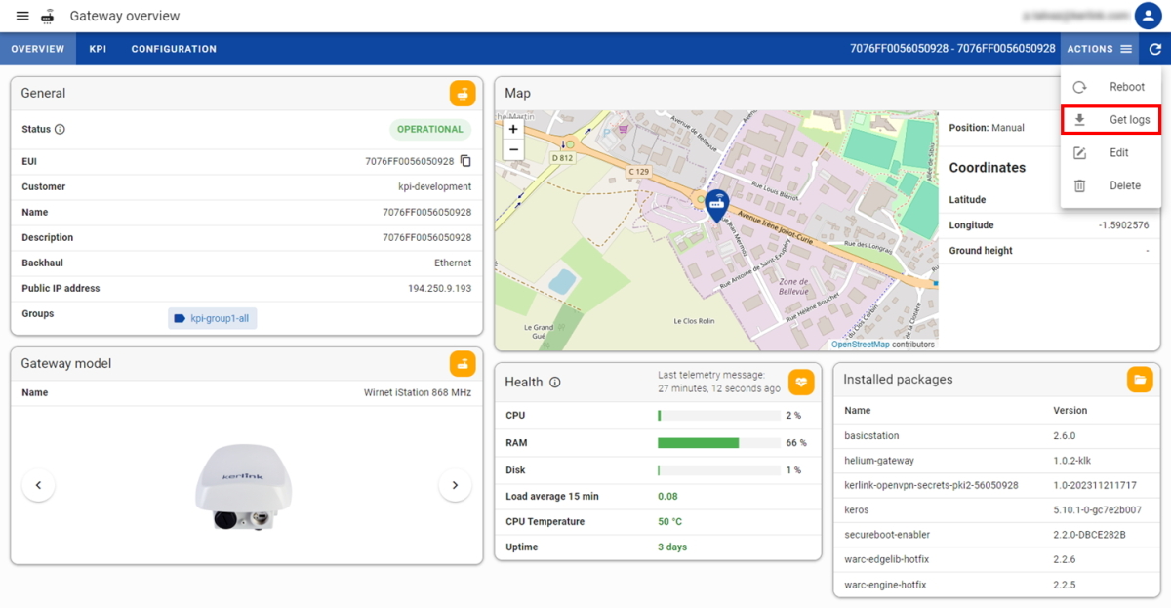This screenshot has height=608, width=1171.
Task: Show next gateway model image
Action: coord(455,485)
